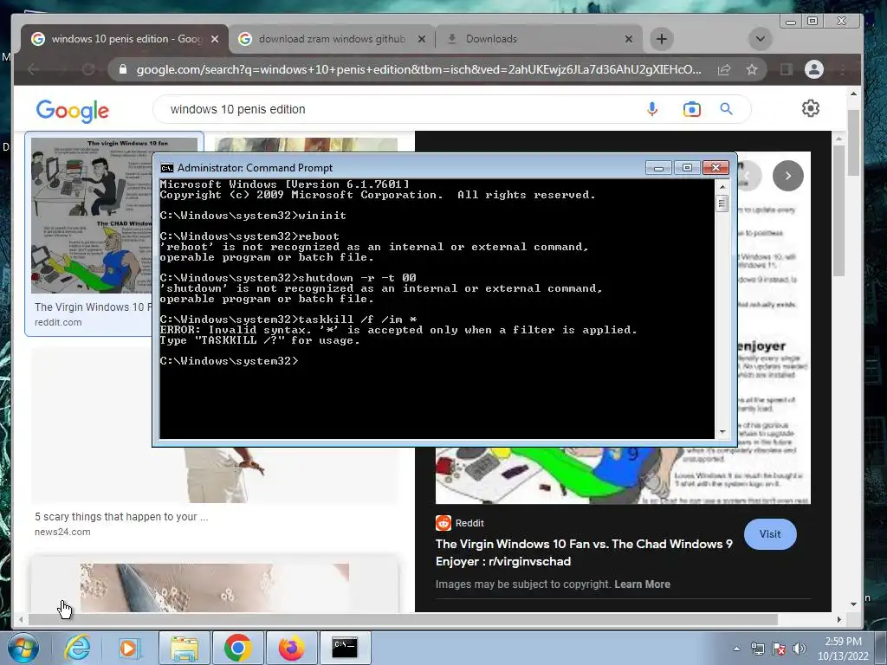Minimize the Command Prompt window
The width and height of the screenshot is (887, 665).
[x=658, y=168]
